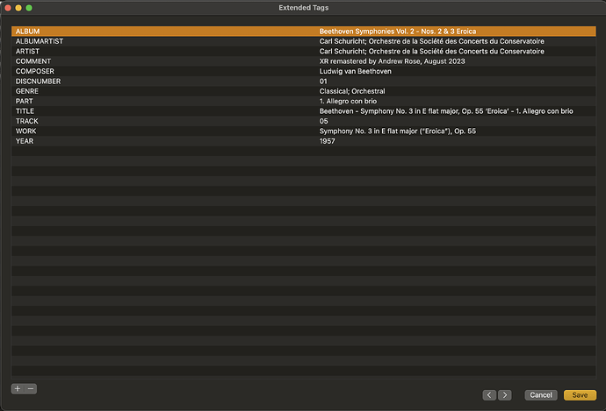
Task: Go to previous track with left chevron
Action: point(489,395)
